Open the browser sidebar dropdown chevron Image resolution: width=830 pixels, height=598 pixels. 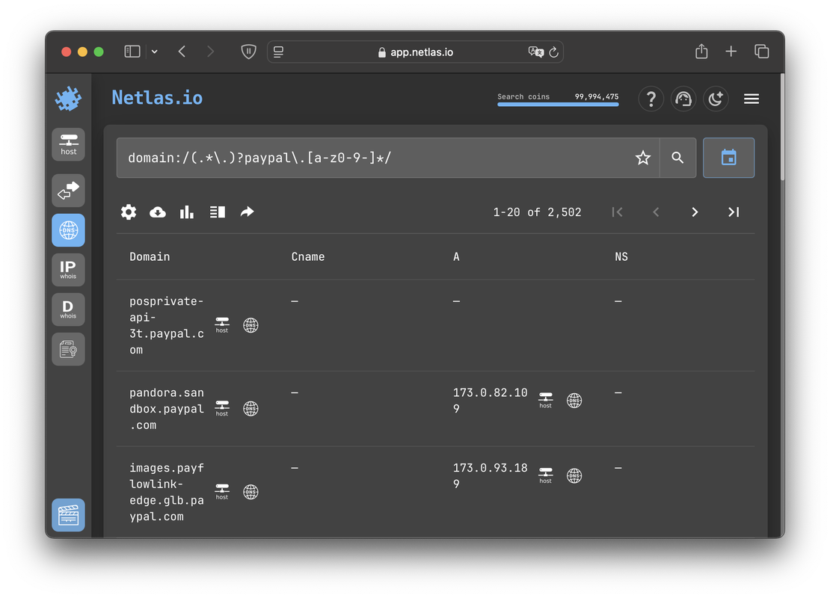pos(154,51)
